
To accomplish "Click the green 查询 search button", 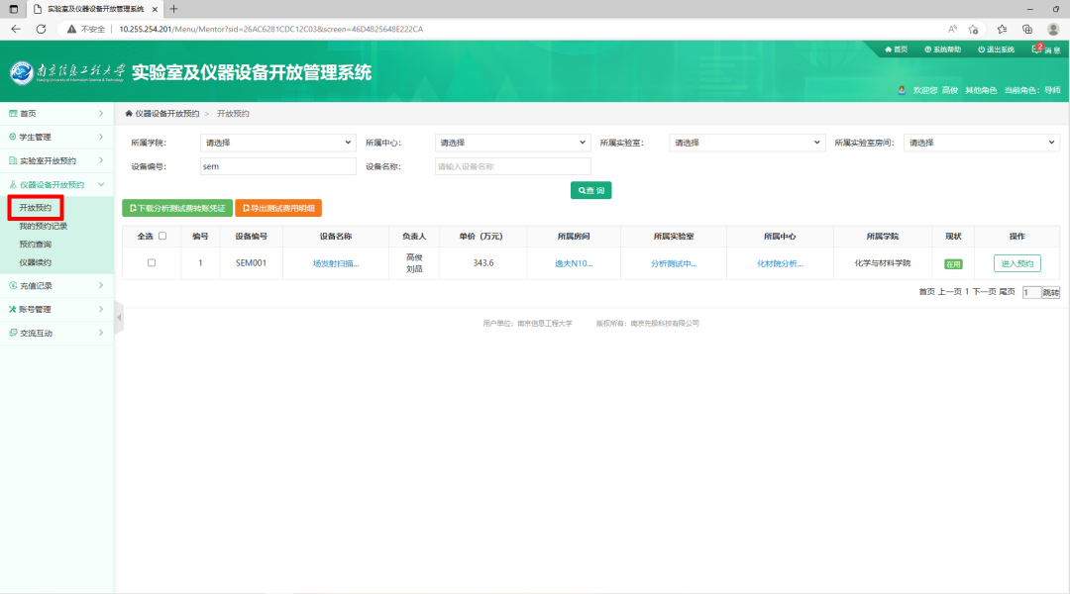I will [x=590, y=190].
